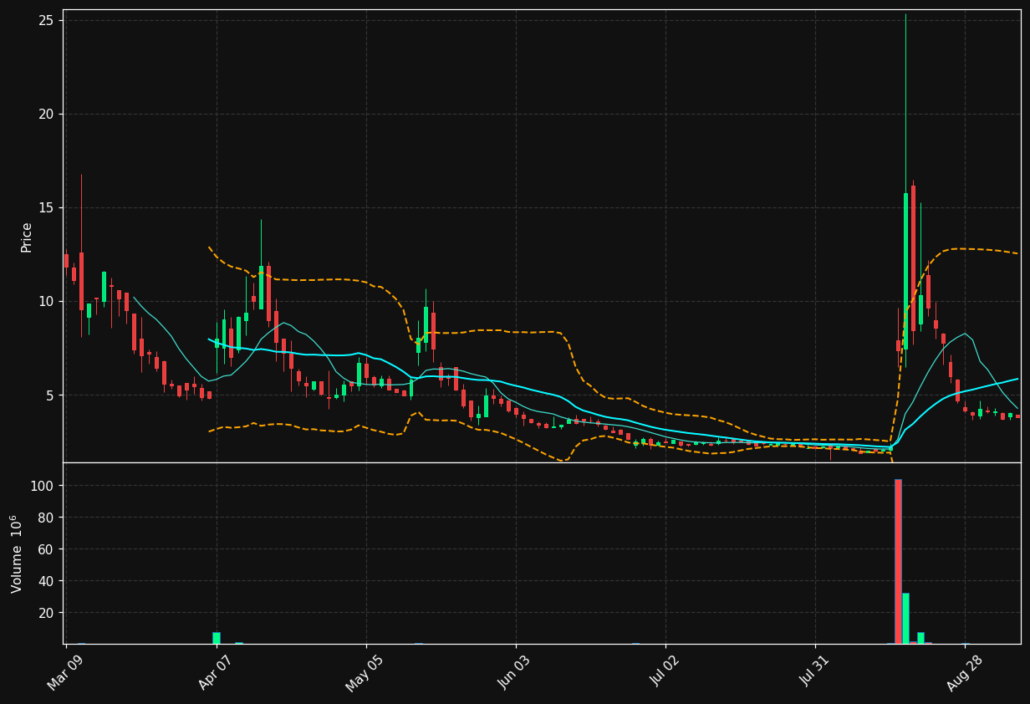The height and width of the screenshot is (704, 1030).
Task: Click the Jul 31 date label
Action: coord(814,672)
